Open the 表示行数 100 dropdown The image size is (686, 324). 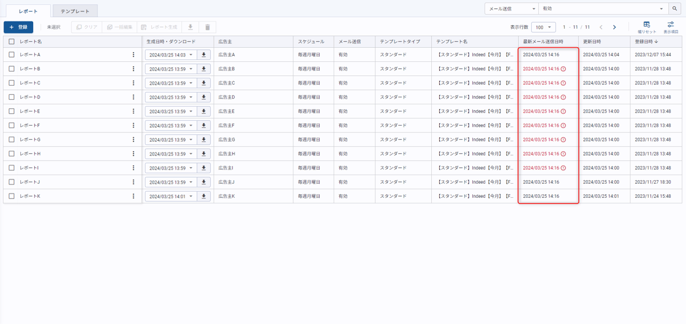coord(543,27)
